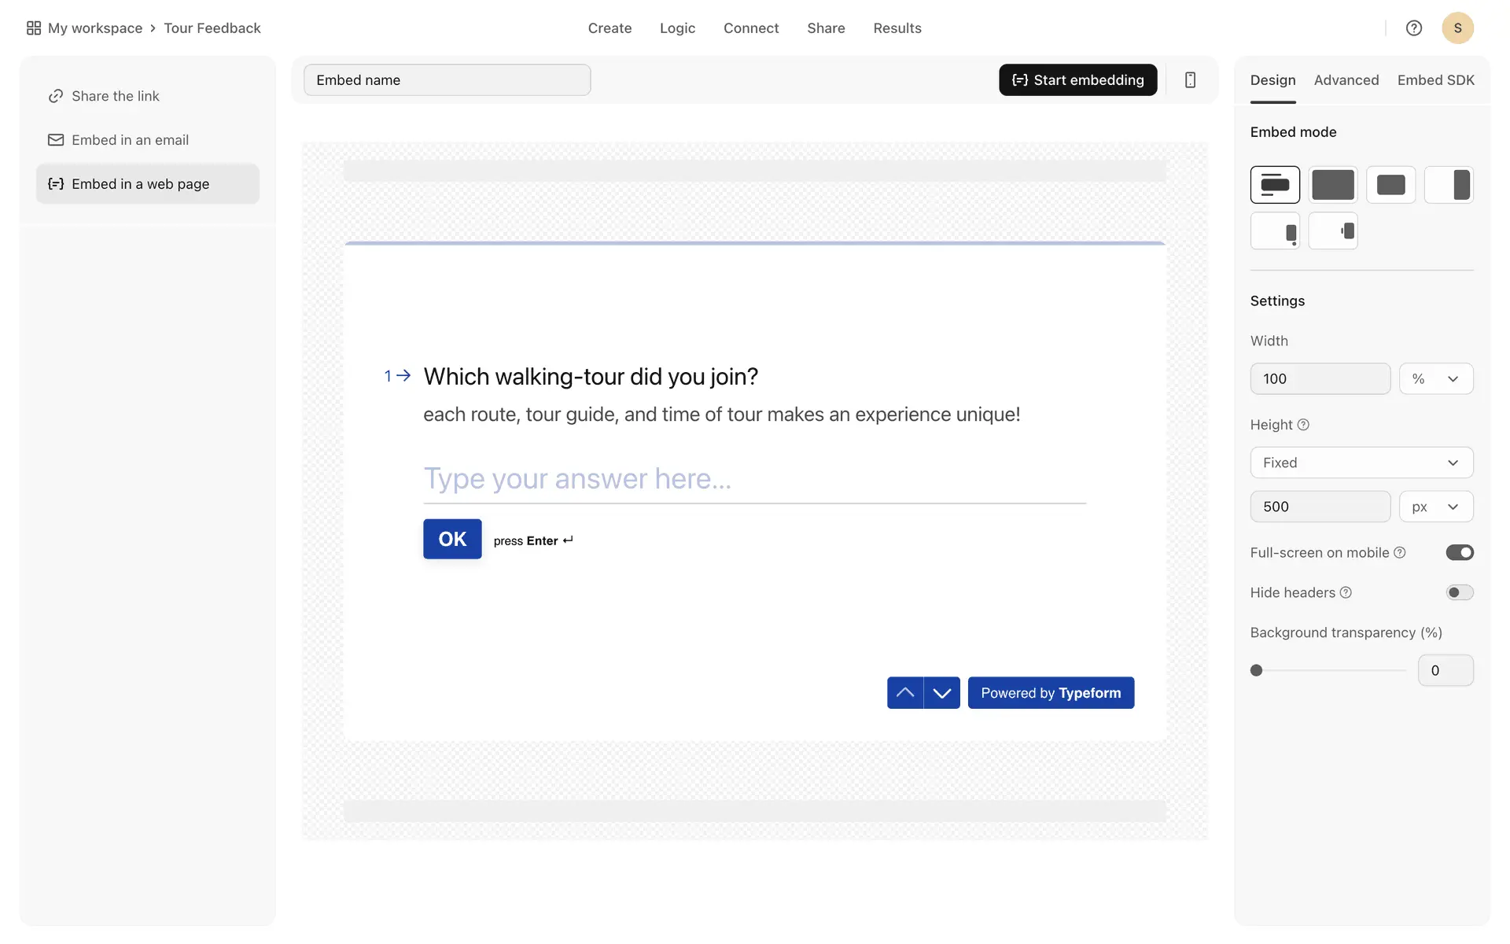Click the Background transparency slider handle
Viewport: 1510px width, 944px height.
pos(1256,670)
